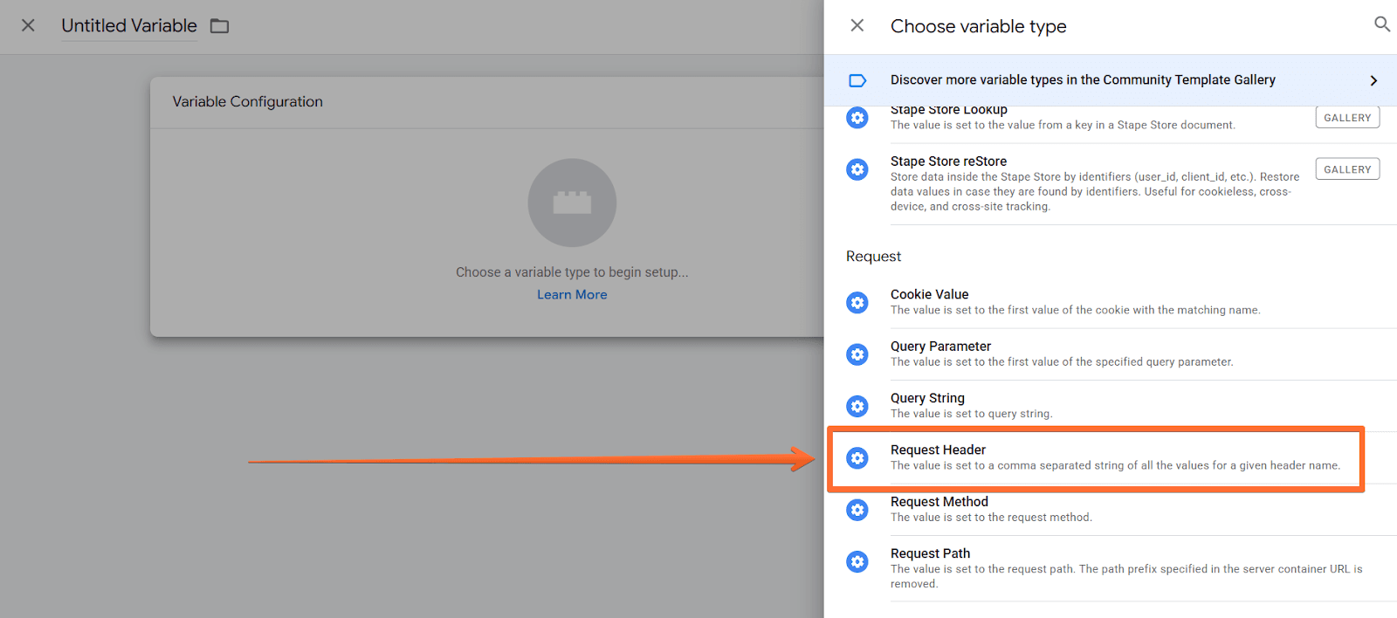The height and width of the screenshot is (618, 1397).
Task: Click the folder icon beside Untitled Variable
Action: point(220,26)
